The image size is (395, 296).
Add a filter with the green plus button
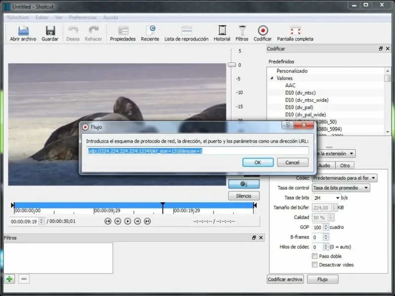[x=9, y=279]
